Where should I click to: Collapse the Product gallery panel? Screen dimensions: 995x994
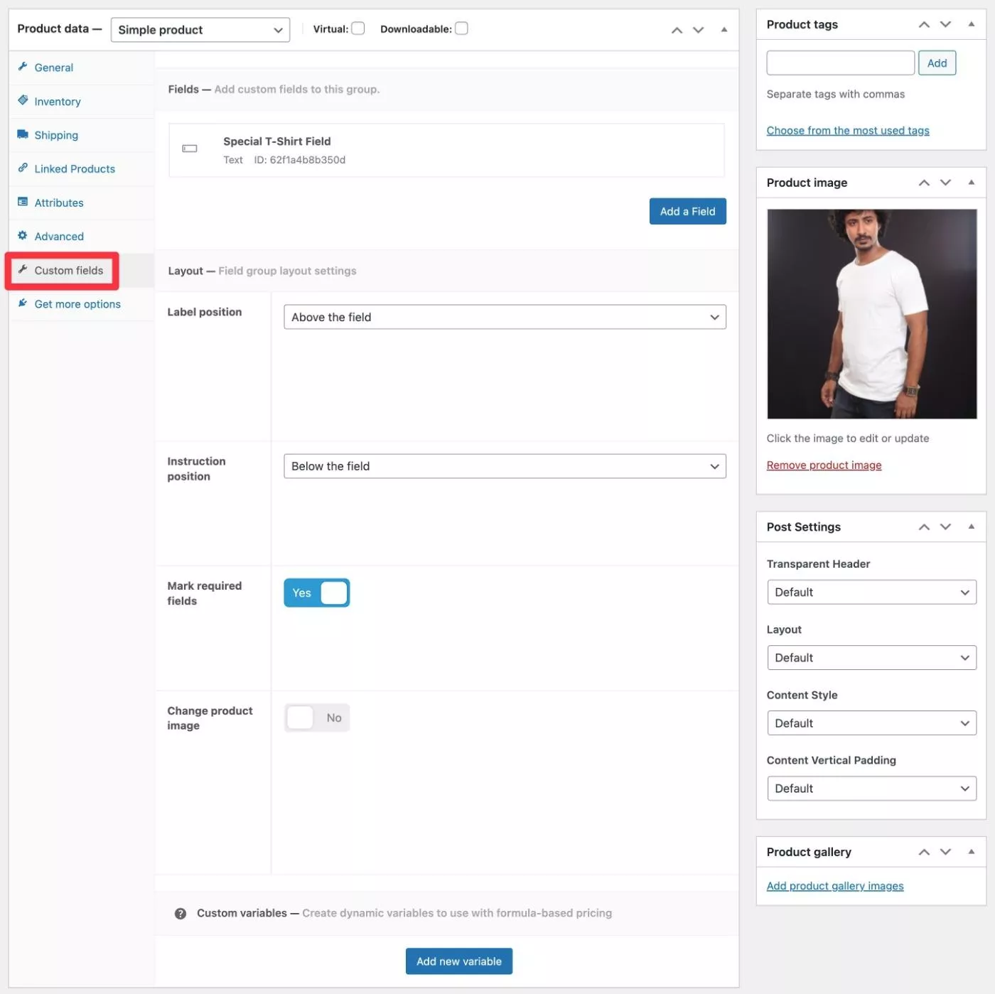point(971,852)
